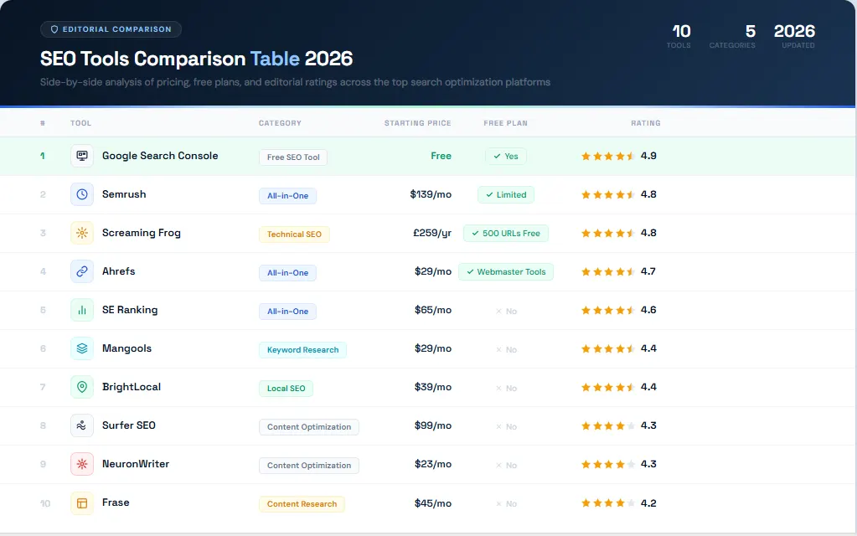This screenshot has height=536, width=857.
Task: Sort by the Tool column header
Action: pos(81,123)
